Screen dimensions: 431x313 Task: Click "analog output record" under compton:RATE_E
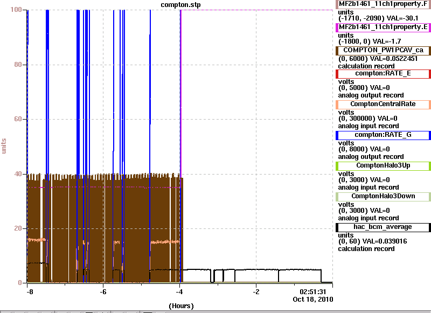coord(371,96)
